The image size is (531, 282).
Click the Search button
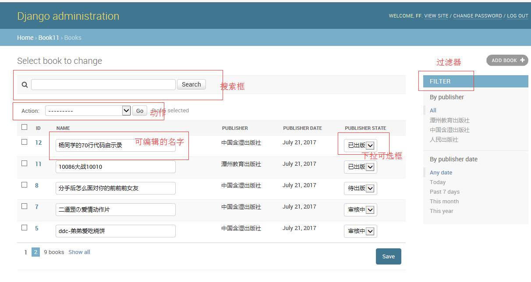(x=191, y=84)
